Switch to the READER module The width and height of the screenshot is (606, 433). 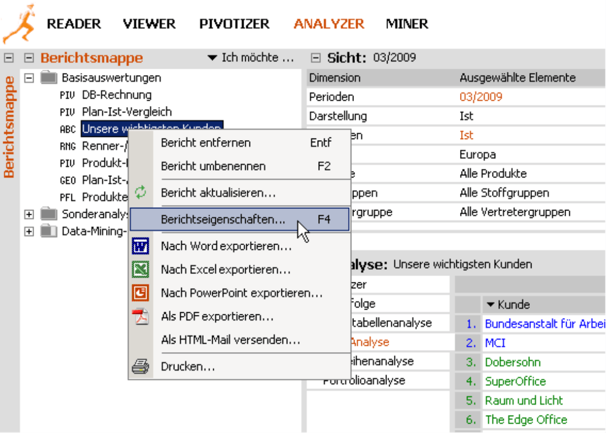pos(74,24)
